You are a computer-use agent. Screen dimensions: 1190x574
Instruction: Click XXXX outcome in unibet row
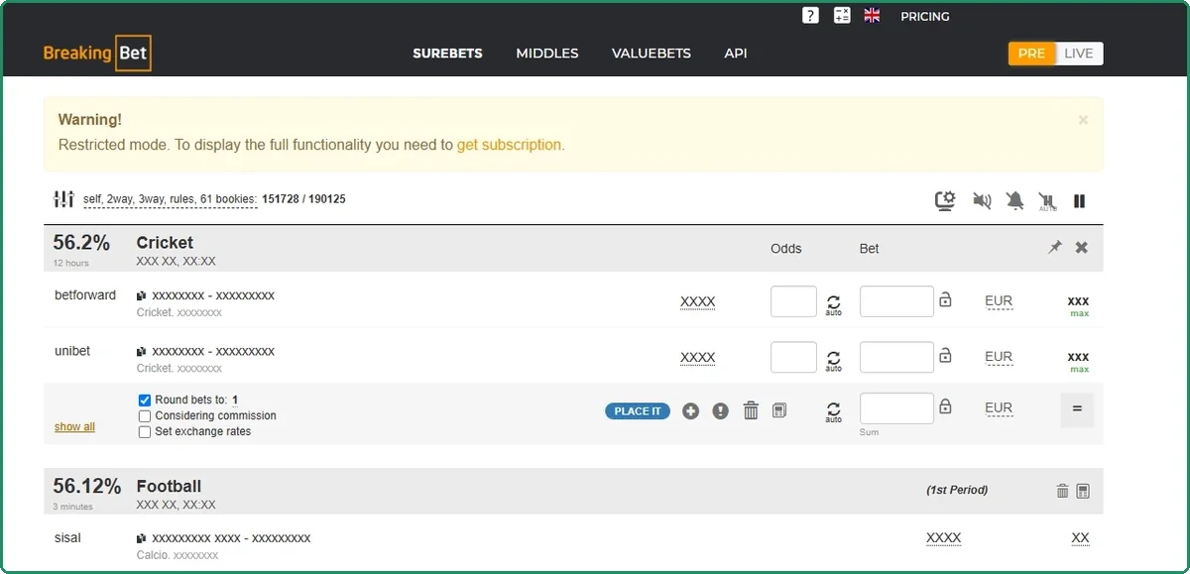click(x=698, y=358)
